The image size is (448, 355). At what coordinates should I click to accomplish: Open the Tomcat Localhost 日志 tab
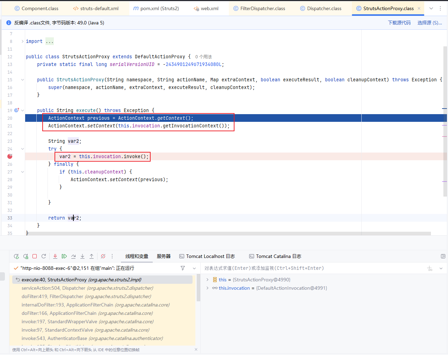(207, 256)
